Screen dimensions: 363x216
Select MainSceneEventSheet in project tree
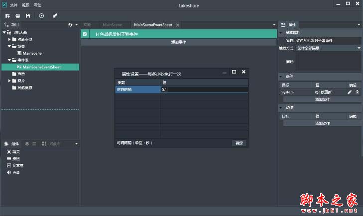[x=40, y=67]
